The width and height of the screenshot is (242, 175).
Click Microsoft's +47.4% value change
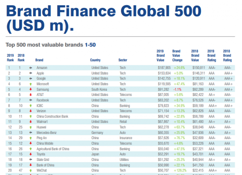click(179, 84)
